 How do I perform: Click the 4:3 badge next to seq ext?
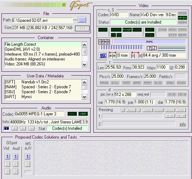(172, 94)
